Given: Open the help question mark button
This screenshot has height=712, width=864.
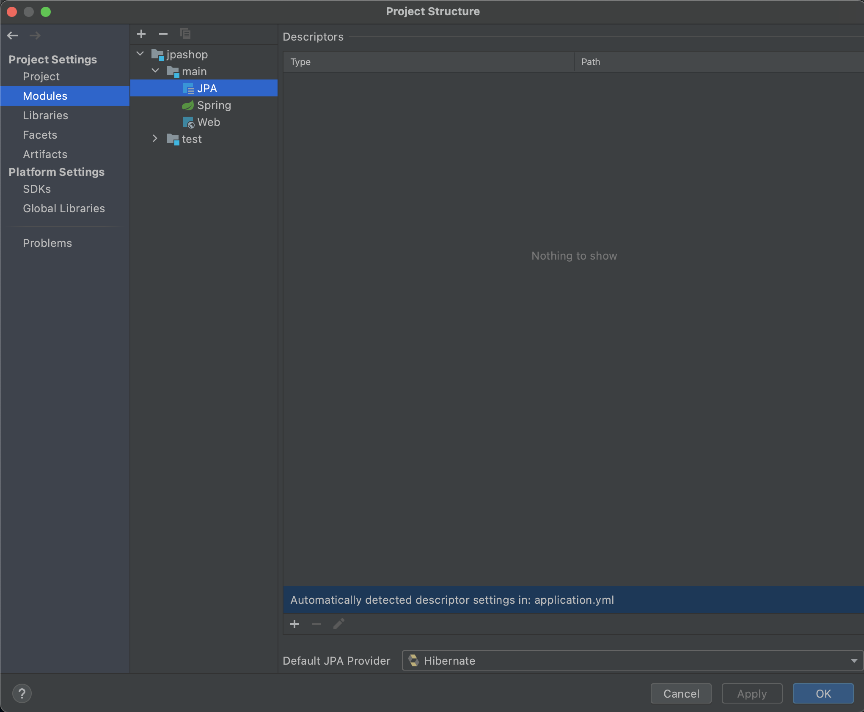Looking at the screenshot, I should 22,693.
